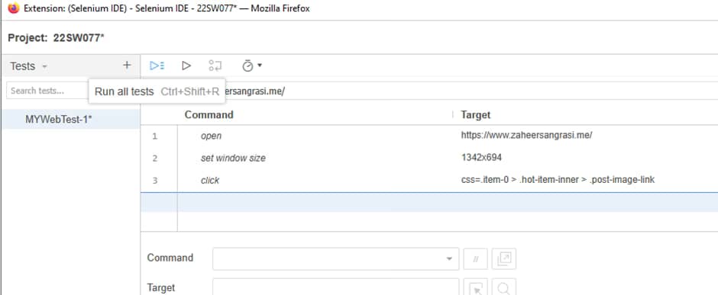
Task: Focus the Target input field
Action: coord(335,287)
